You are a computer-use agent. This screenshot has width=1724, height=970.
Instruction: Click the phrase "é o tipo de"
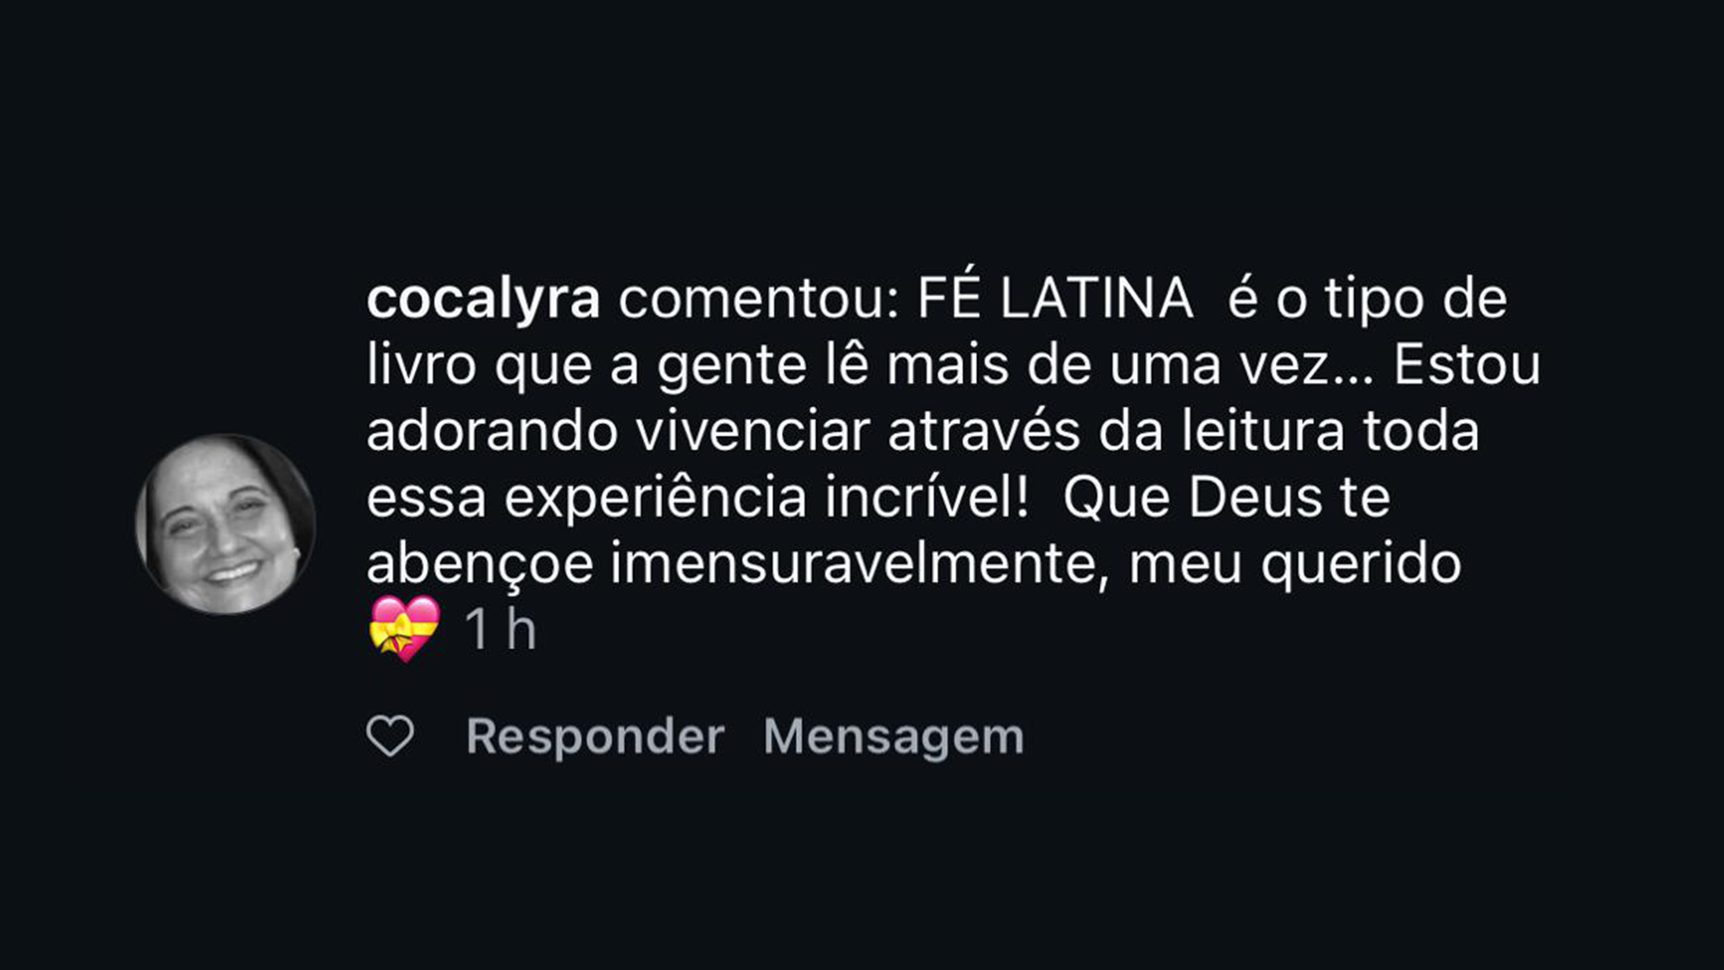pos(1368,299)
